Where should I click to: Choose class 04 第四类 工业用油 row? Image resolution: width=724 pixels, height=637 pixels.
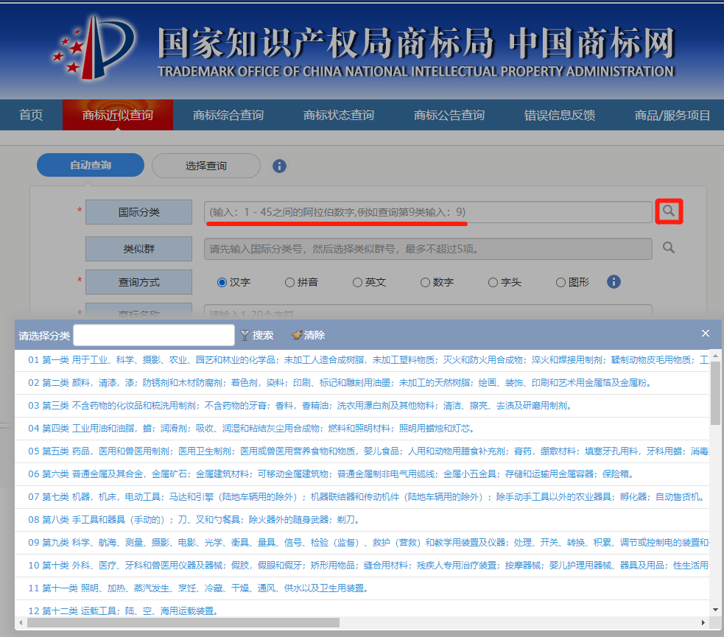point(362,429)
